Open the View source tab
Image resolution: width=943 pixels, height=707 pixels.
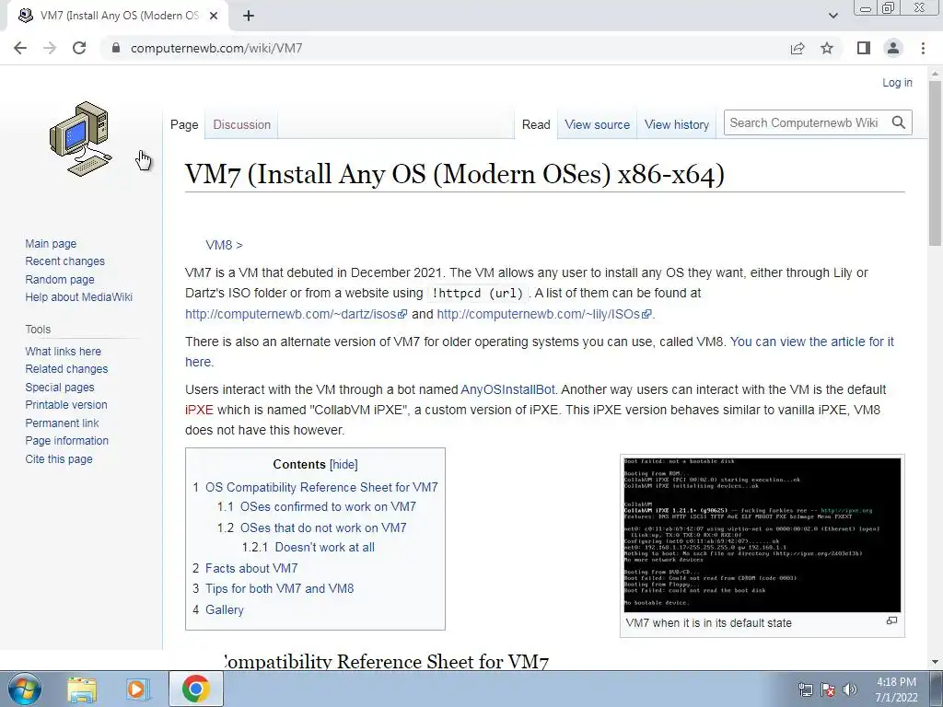(x=597, y=124)
